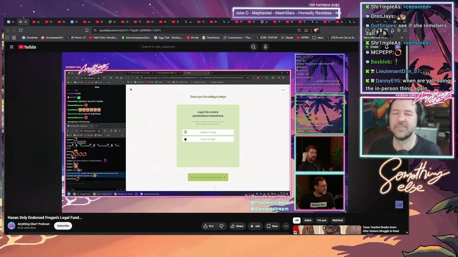Open the YouTube hamburger guide menu
458x257 pixels.
[11, 47]
